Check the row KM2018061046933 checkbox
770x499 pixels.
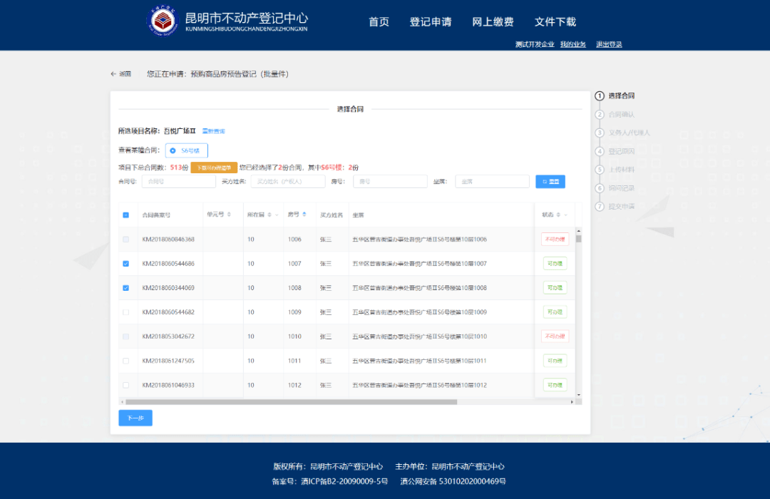click(125, 385)
